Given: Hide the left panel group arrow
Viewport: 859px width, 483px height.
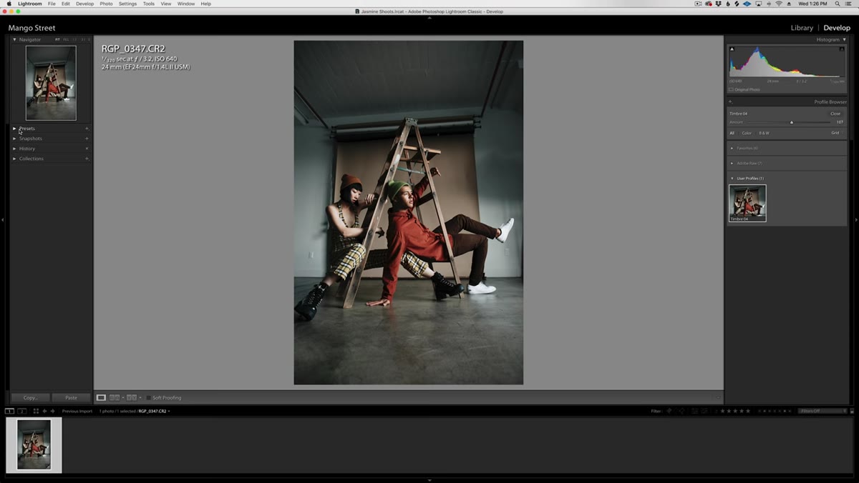Looking at the screenshot, I should click(3, 219).
